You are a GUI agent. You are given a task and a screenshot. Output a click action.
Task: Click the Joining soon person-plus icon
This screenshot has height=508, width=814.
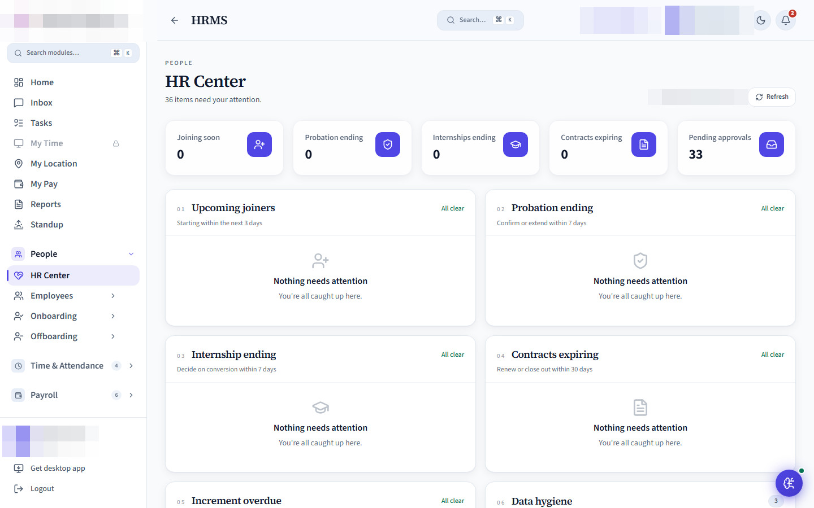click(x=259, y=144)
